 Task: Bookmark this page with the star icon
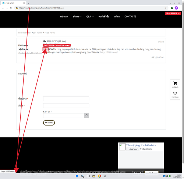(166, 8)
